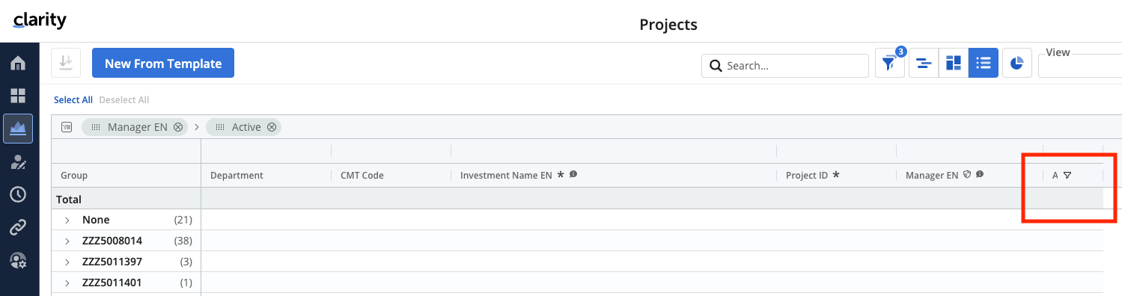This screenshot has width=1122, height=296.
Task: Open the user administration gear icon
Action: (18, 260)
